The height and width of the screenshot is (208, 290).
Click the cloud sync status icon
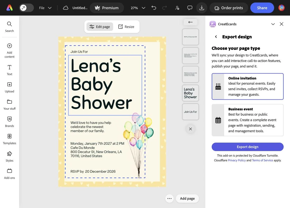(65, 8)
